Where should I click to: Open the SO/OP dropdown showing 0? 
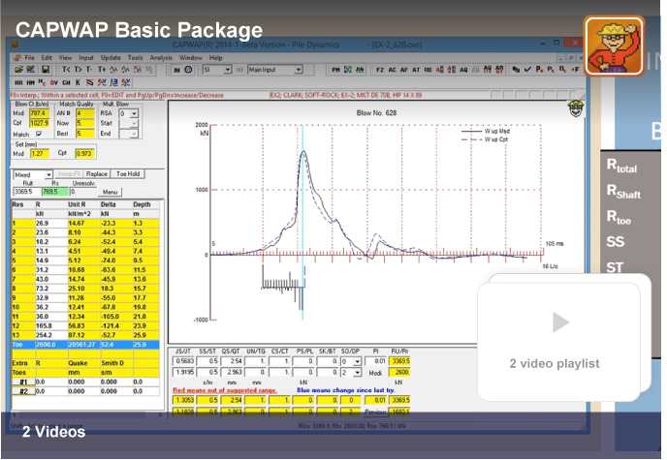(x=358, y=361)
